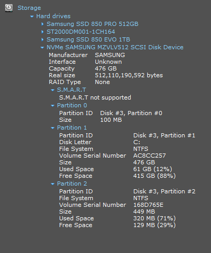Click the RAID Type label

click(65, 82)
